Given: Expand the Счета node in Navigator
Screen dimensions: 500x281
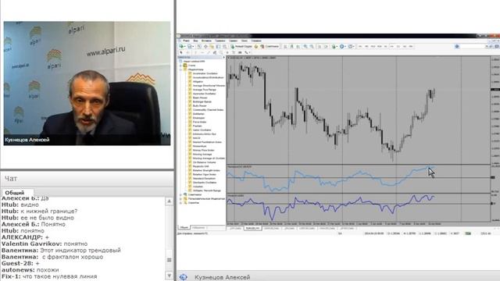Looking at the screenshot, I should 180,66.
